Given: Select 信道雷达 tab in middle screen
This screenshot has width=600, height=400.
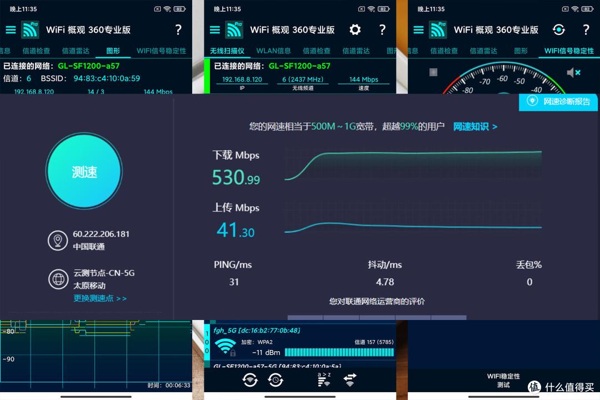Looking at the screenshot, I should point(356,51).
